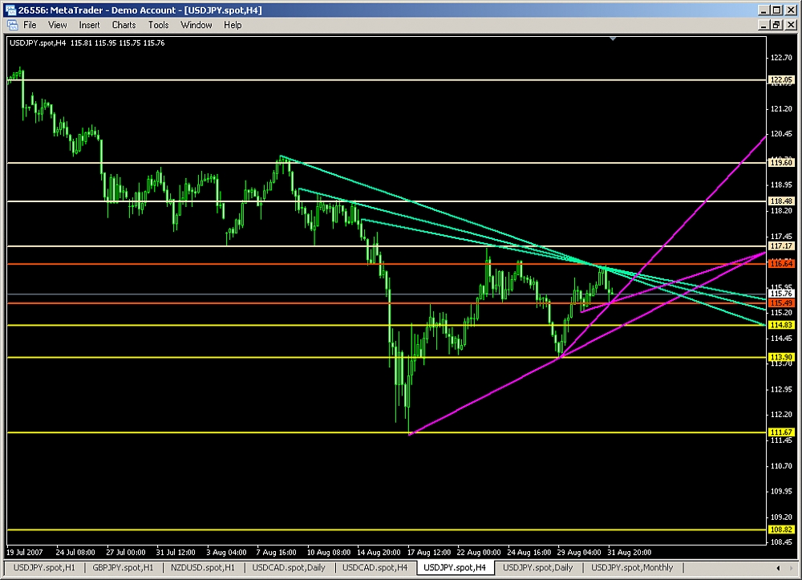Click the 24 Jul 08:00 time label
The image size is (802, 580).
click(75, 553)
